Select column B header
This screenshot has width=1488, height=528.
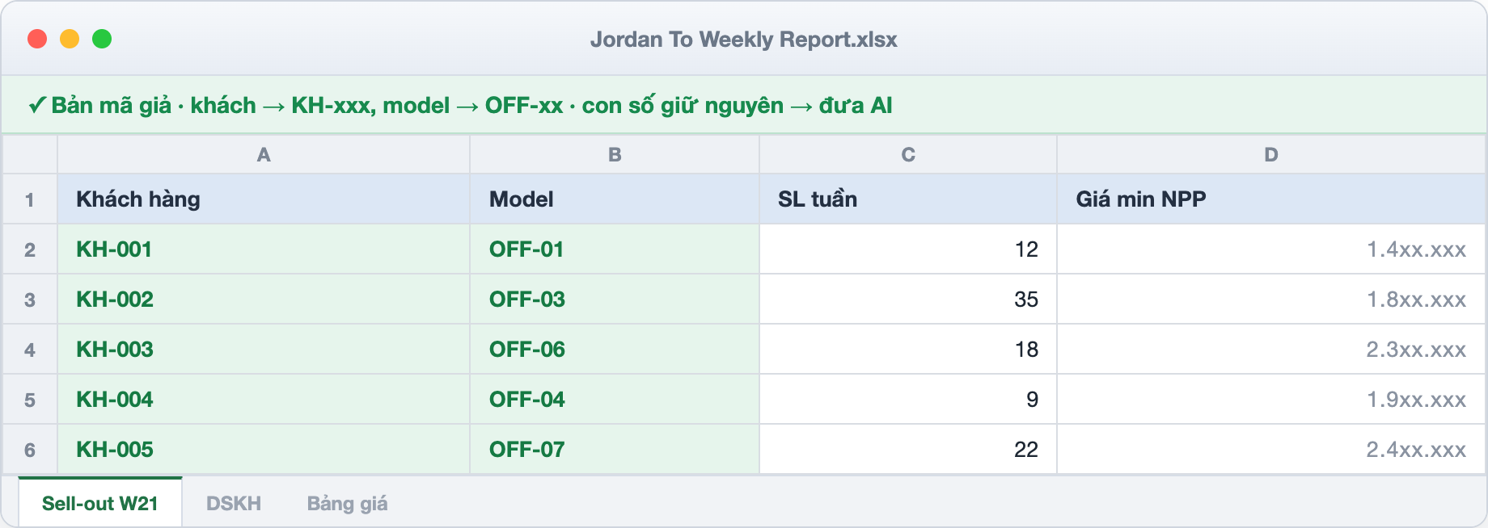[615, 154]
